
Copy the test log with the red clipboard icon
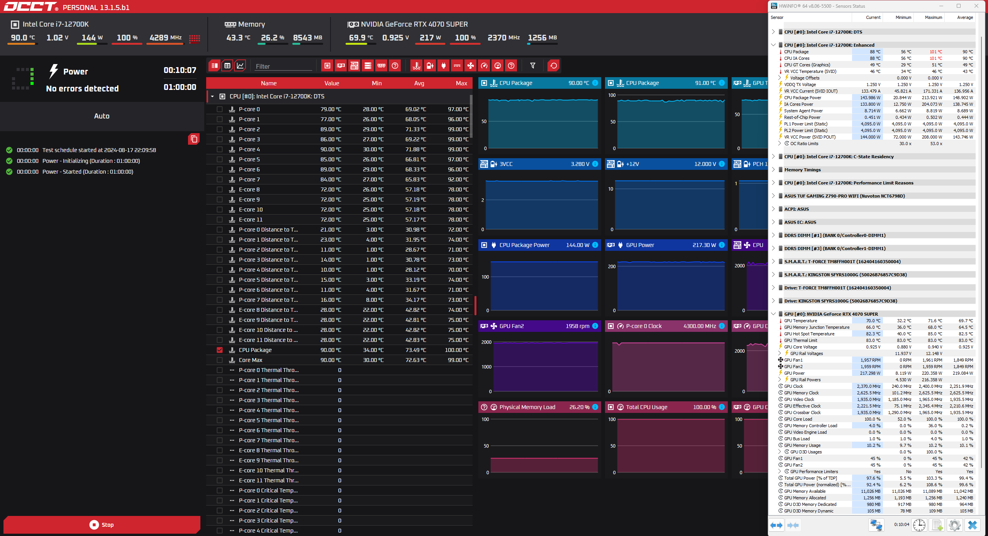point(194,139)
